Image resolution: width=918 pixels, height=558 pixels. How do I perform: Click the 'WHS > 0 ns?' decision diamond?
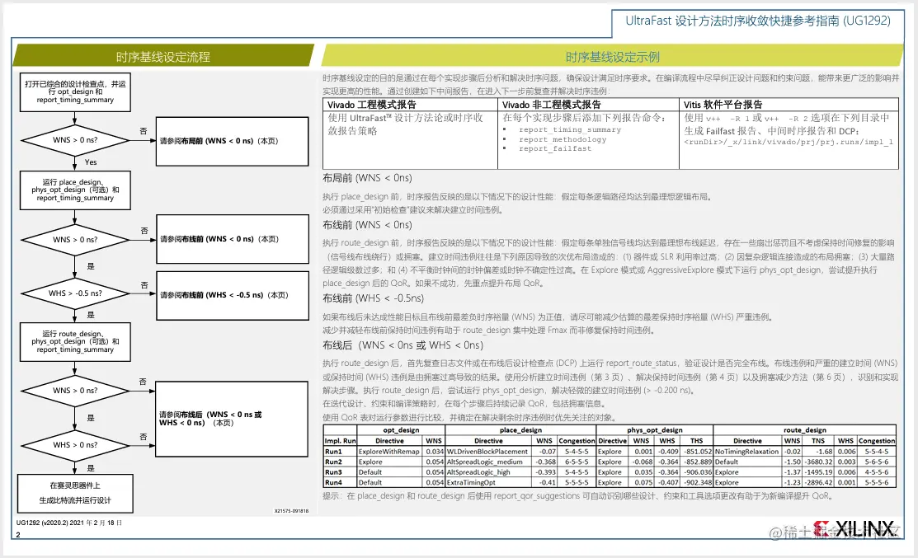[x=75, y=444]
